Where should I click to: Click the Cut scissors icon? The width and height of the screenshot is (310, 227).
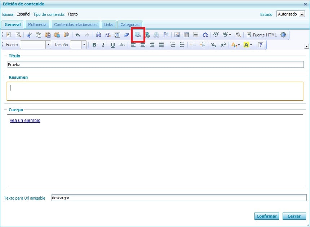pyautogui.click(x=29, y=35)
